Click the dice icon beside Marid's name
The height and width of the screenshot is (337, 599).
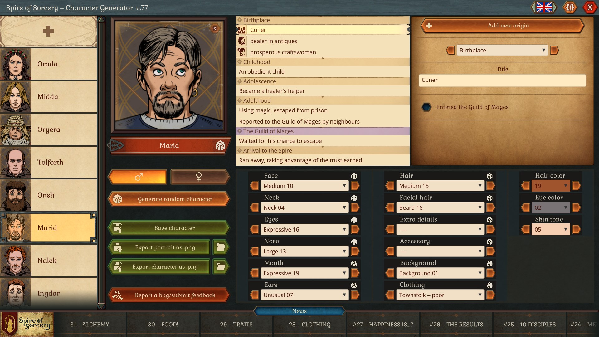click(221, 145)
